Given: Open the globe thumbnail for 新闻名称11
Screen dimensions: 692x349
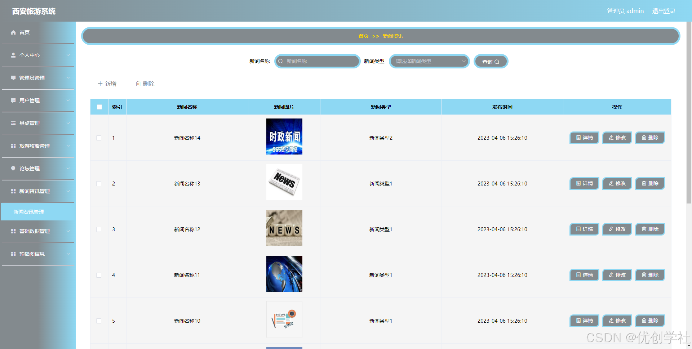Looking at the screenshot, I should [x=284, y=274].
